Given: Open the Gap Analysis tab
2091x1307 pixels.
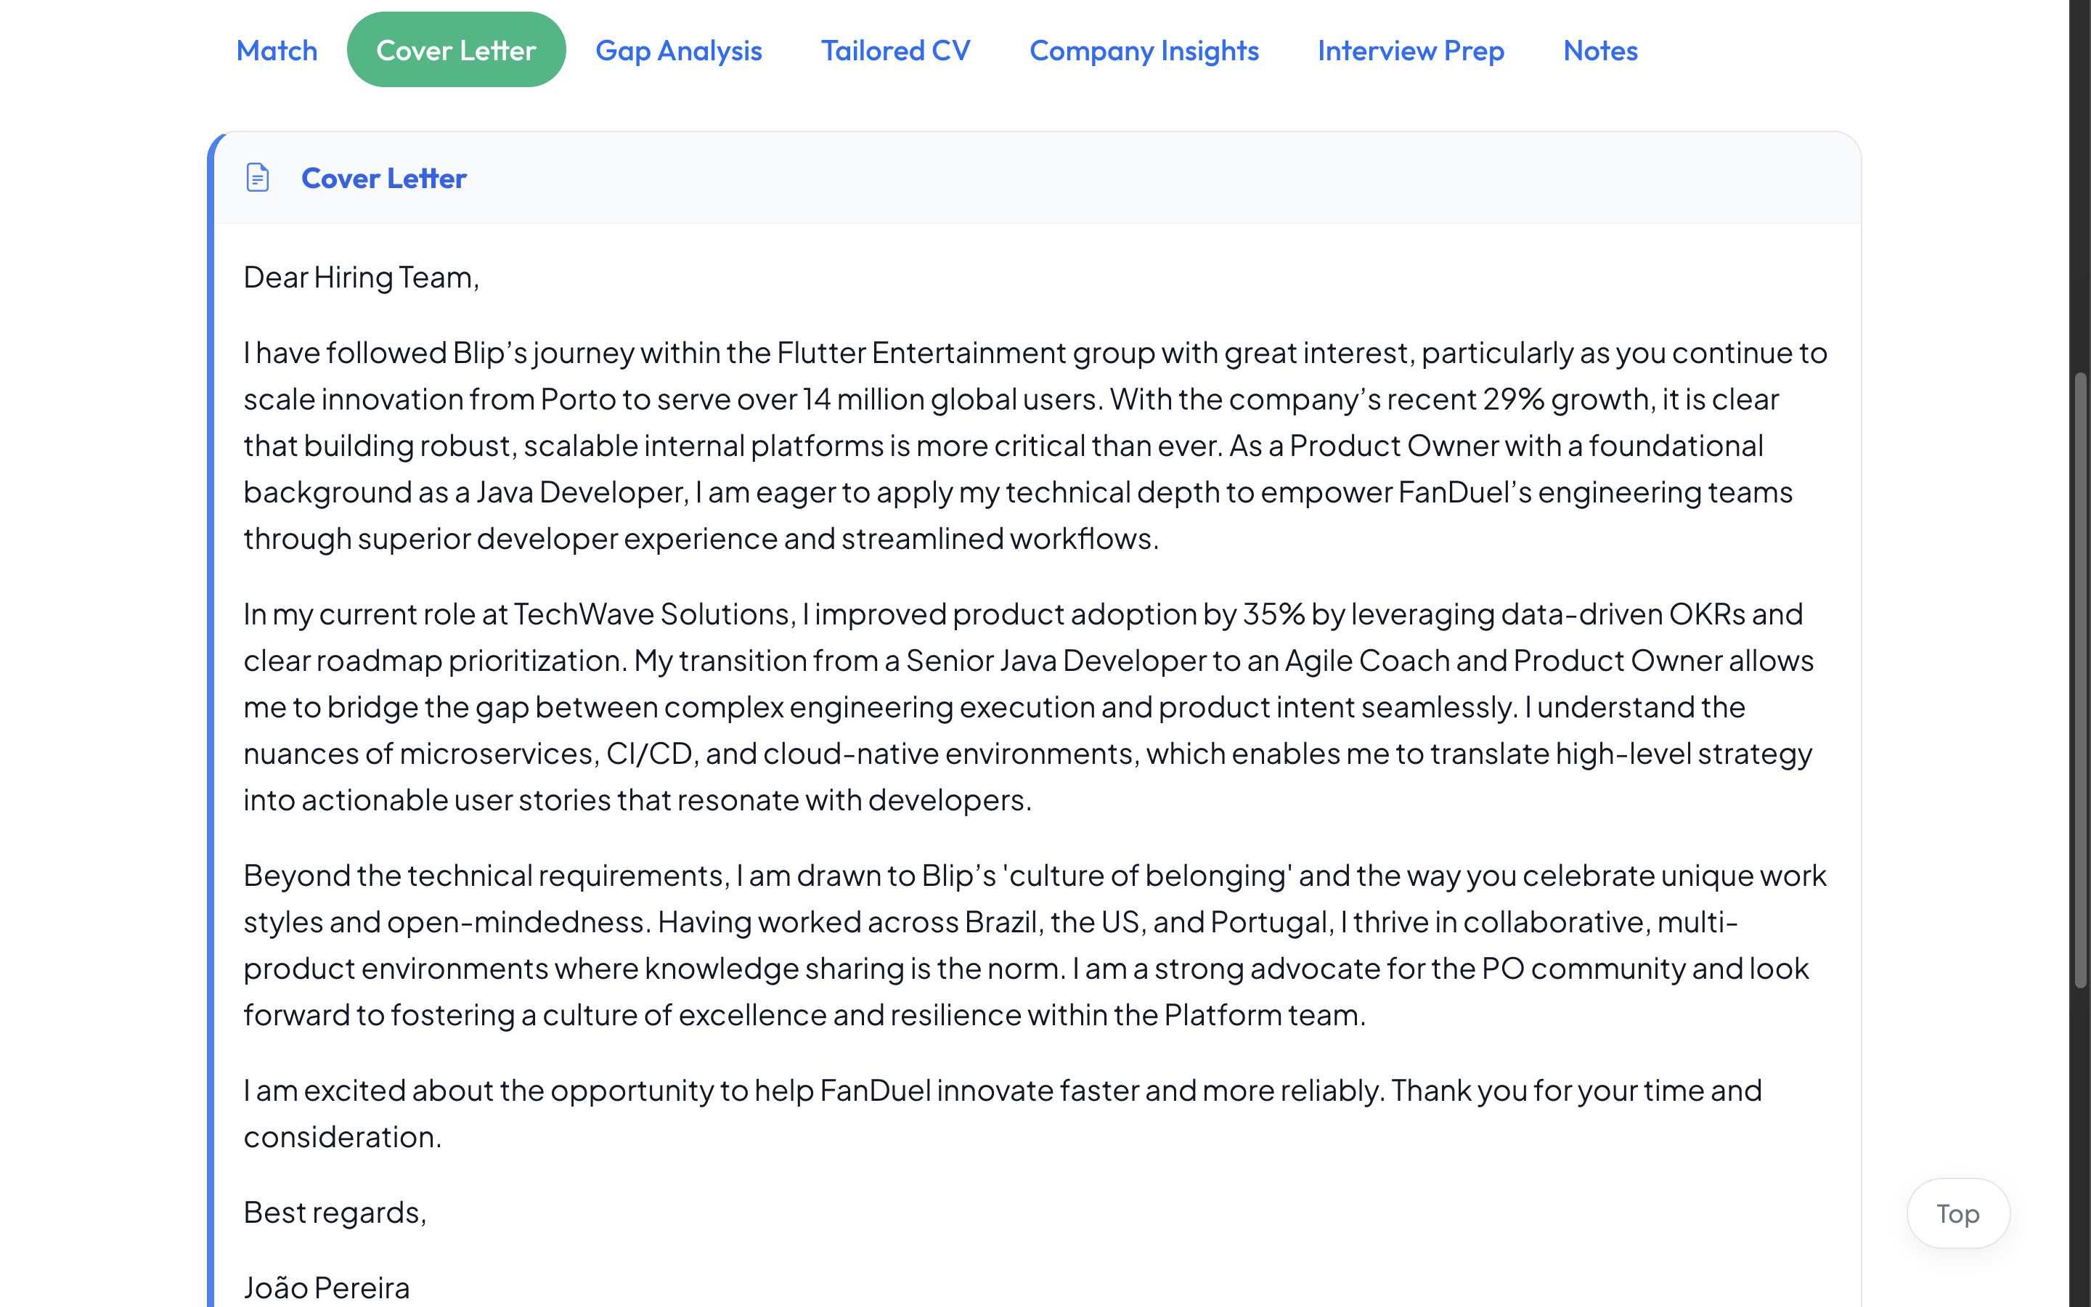Looking at the screenshot, I should click(x=678, y=50).
